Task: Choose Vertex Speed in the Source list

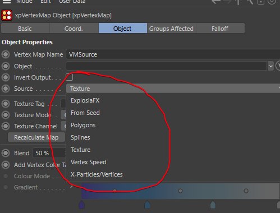Action: (x=88, y=162)
